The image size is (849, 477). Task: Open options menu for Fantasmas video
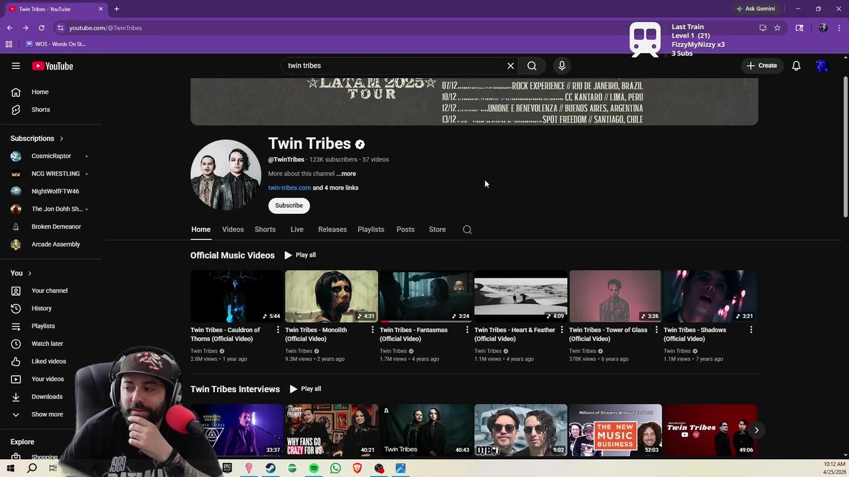[x=467, y=330]
